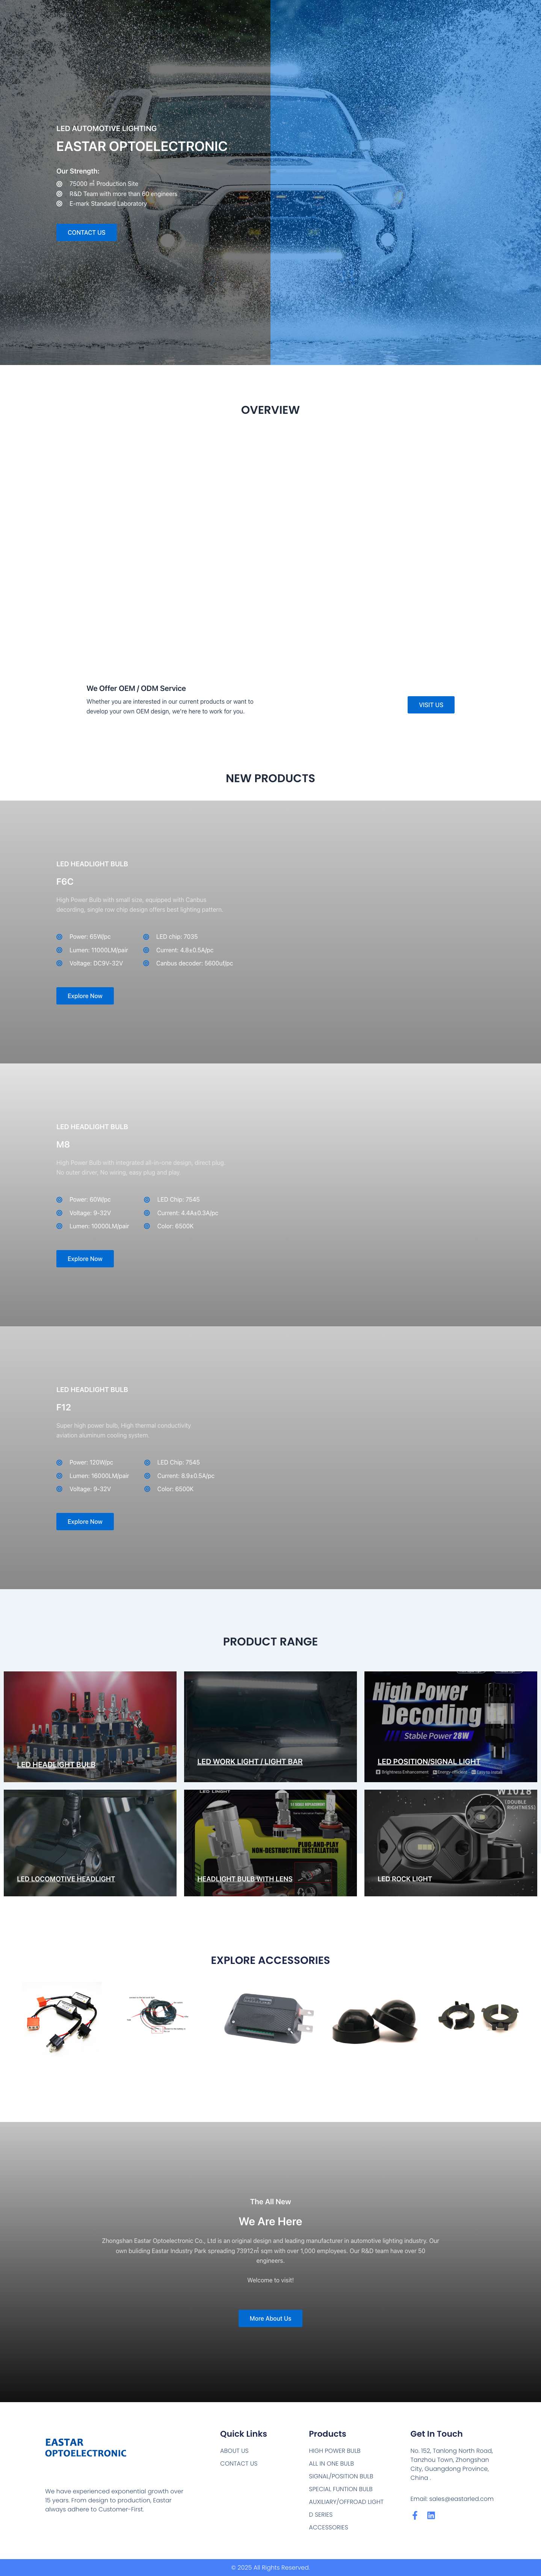Click the VISIT US button

tap(431, 705)
